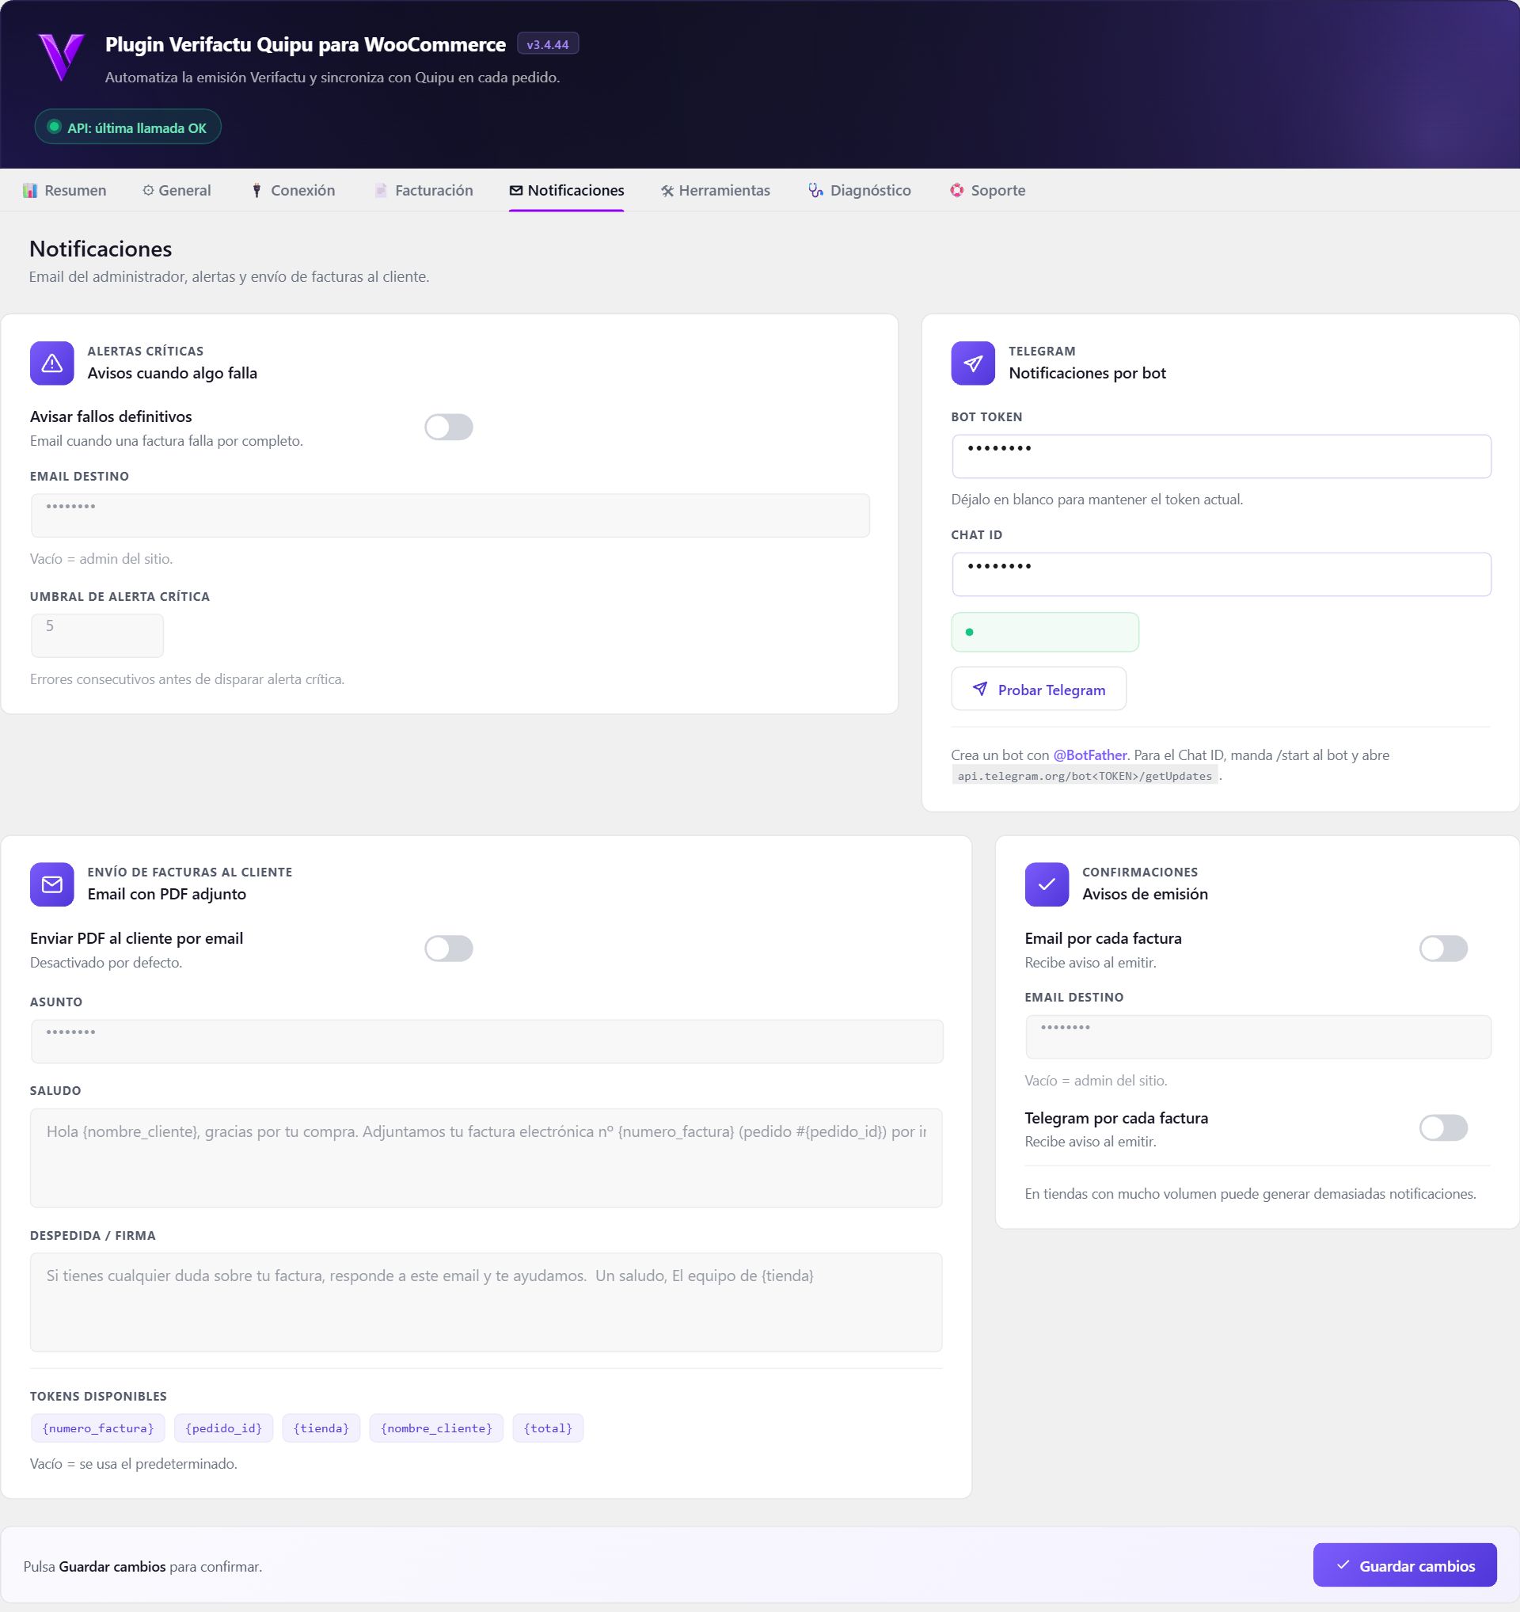Click the Chat ID input field
Screen dimensions: 1520x1612
1221,574
